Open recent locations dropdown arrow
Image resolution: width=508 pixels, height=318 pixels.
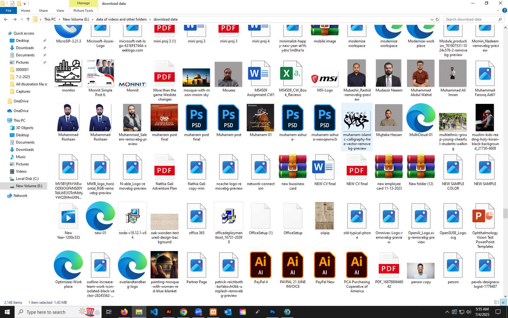click(22, 19)
